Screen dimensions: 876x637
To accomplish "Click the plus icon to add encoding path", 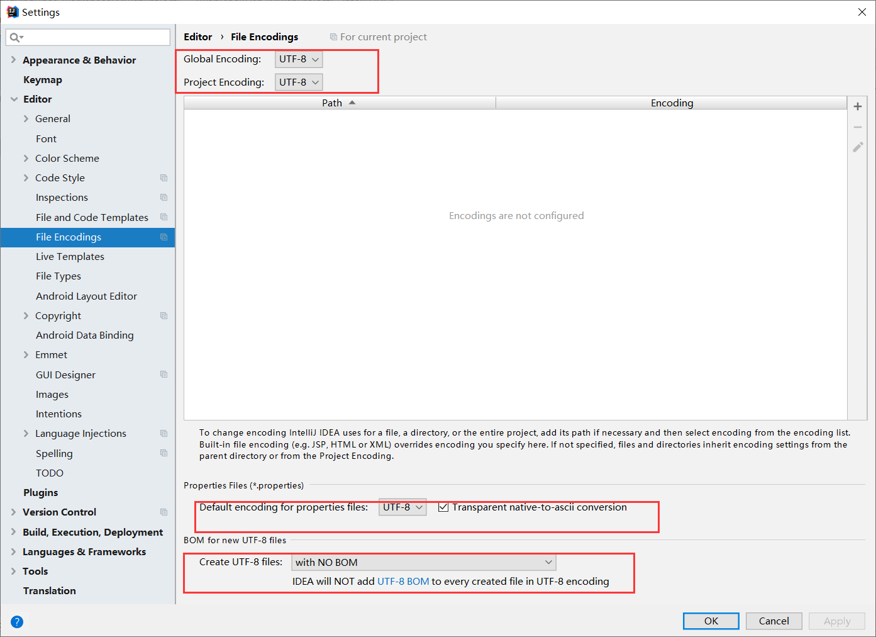I will click(857, 106).
